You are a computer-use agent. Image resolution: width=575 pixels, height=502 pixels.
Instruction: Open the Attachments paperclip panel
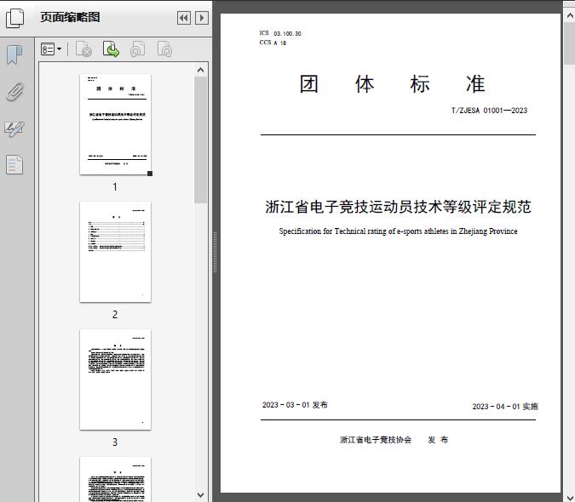pyautogui.click(x=14, y=92)
